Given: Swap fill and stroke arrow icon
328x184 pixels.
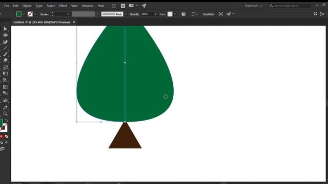Looking at the screenshot, I should [6, 121].
